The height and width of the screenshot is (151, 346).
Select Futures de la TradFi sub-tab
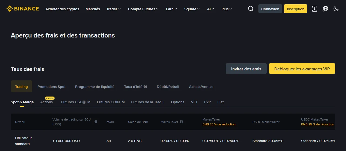coord(148,102)
